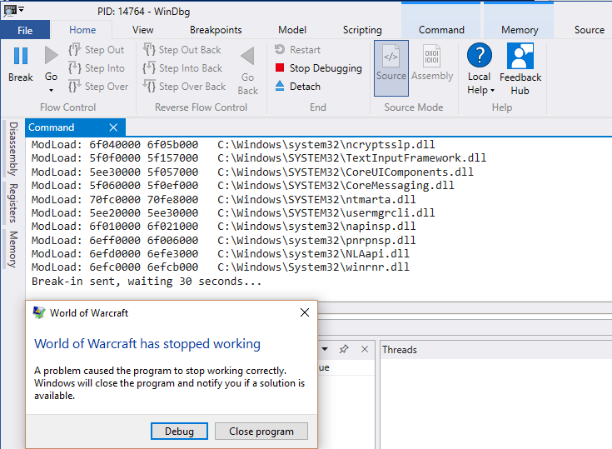The image size is (612, 449).
Task: Click the CoreMessaging.dll ModLoad line
Action: (243, 185)
